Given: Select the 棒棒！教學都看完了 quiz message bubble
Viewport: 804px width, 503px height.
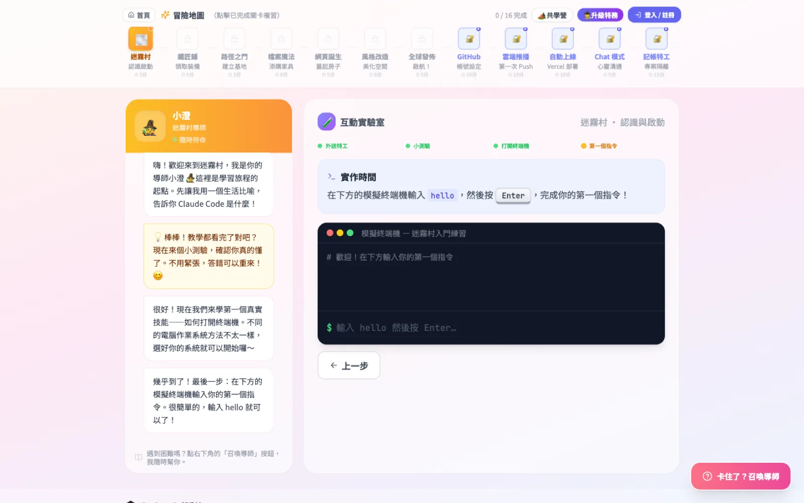Looking at the screenshot, I should click(x=209, y=257).
